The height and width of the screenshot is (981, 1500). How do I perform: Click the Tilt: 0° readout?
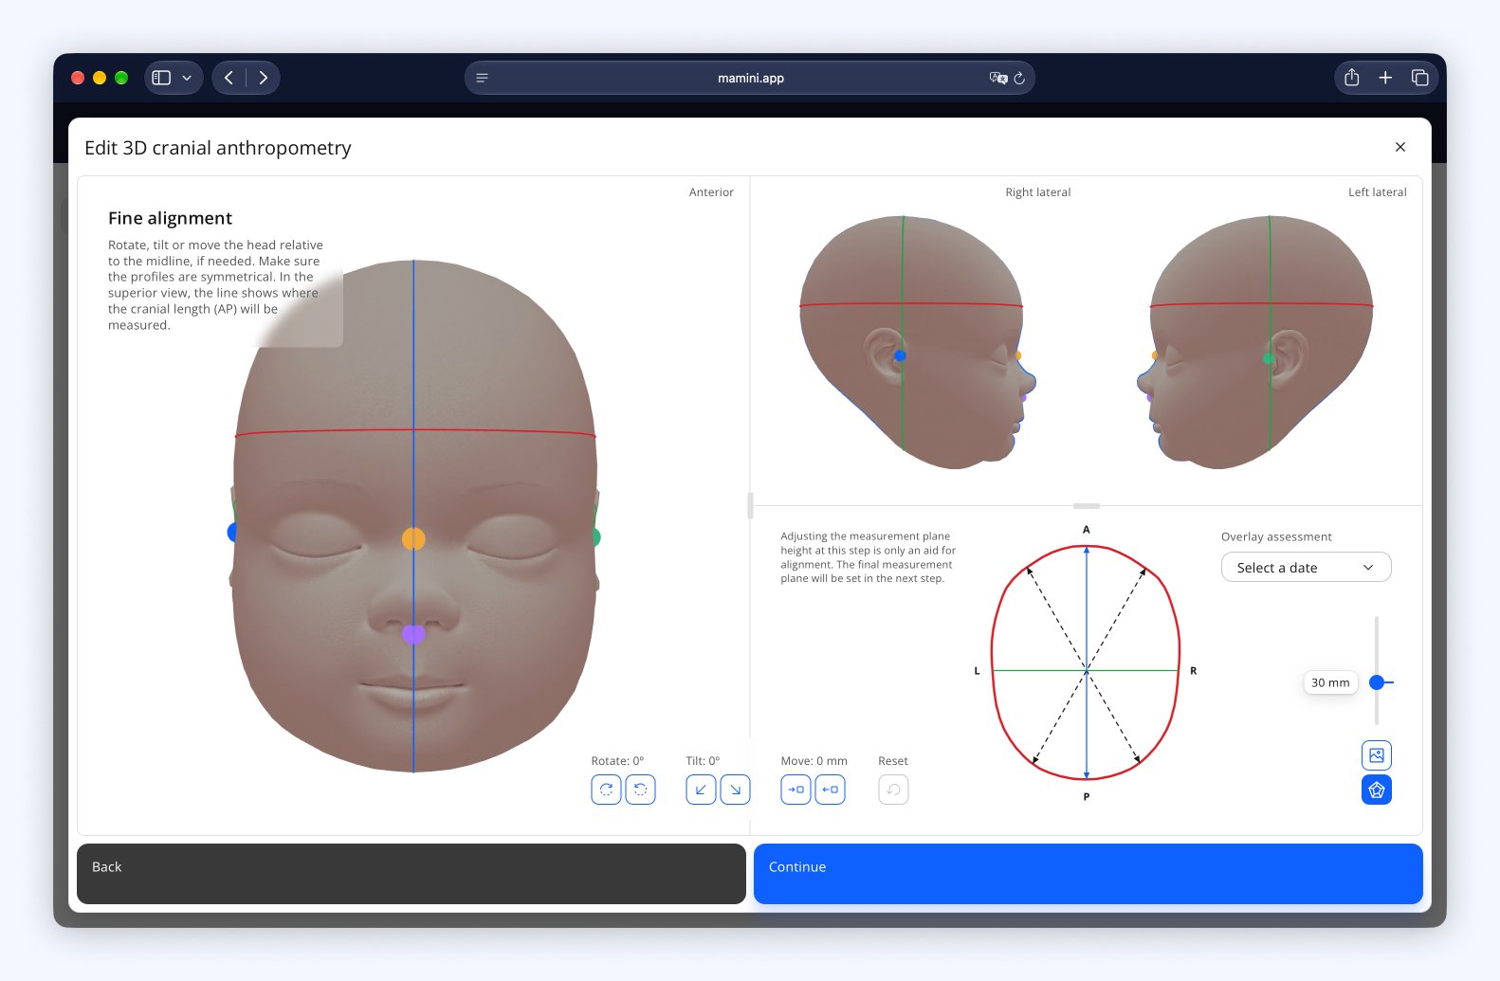pyautogui.click(x=703, y=761)
